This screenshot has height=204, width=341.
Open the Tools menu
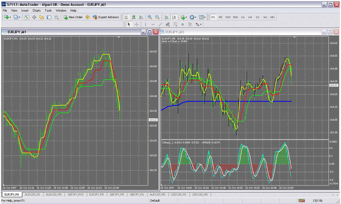coord(48,11)
